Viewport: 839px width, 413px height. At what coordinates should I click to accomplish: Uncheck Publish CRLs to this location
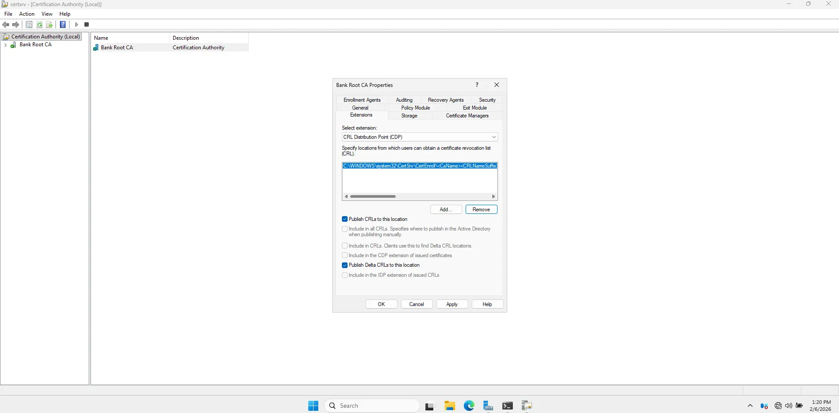345,219
